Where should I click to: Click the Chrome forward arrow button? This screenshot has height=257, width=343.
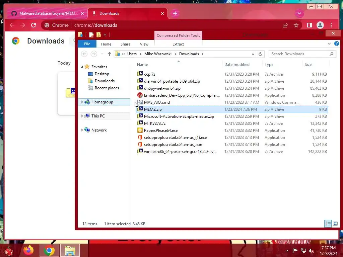(x=23, y=25)
